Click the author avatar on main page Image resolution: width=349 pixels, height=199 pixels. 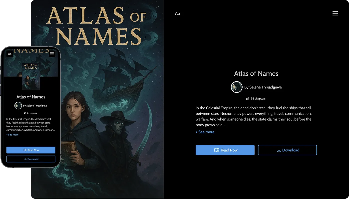coord(237,87)
